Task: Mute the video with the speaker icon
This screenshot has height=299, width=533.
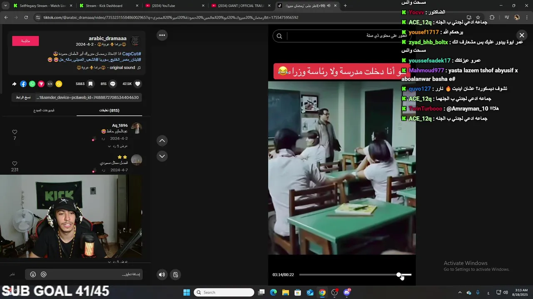Action: tap(162, 274)
